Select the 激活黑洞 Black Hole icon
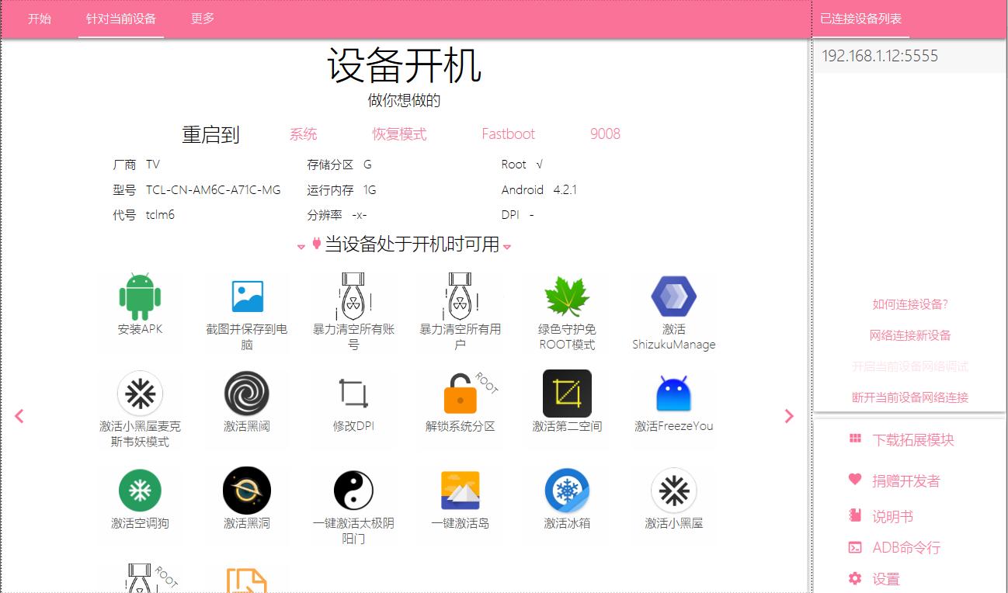1008x593 pixels. point(246,491)
